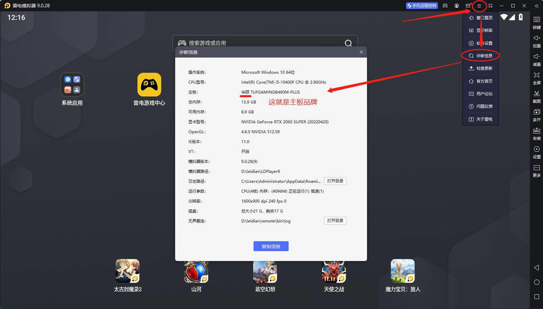Open 按键 keyboard mapping in sidebar

pos(536,23)
